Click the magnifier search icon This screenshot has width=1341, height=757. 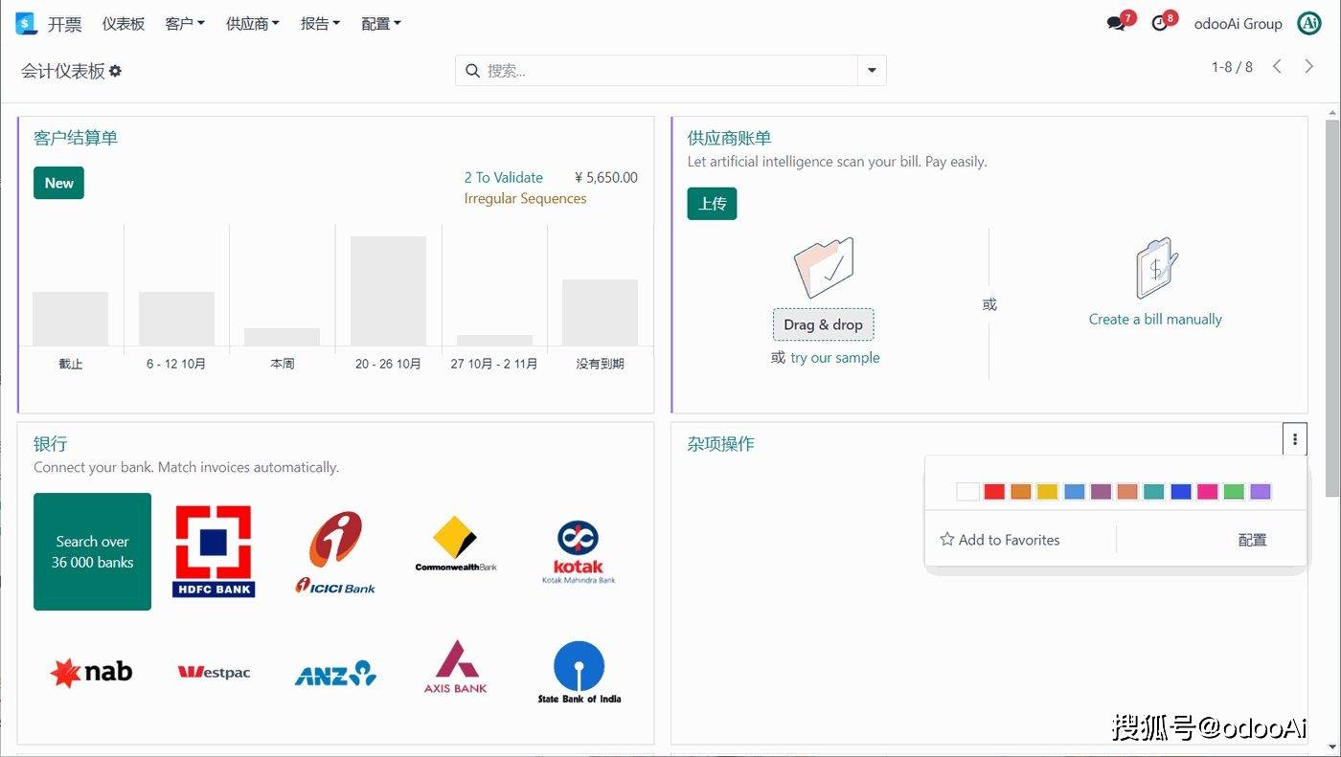[x=472, y=71]
